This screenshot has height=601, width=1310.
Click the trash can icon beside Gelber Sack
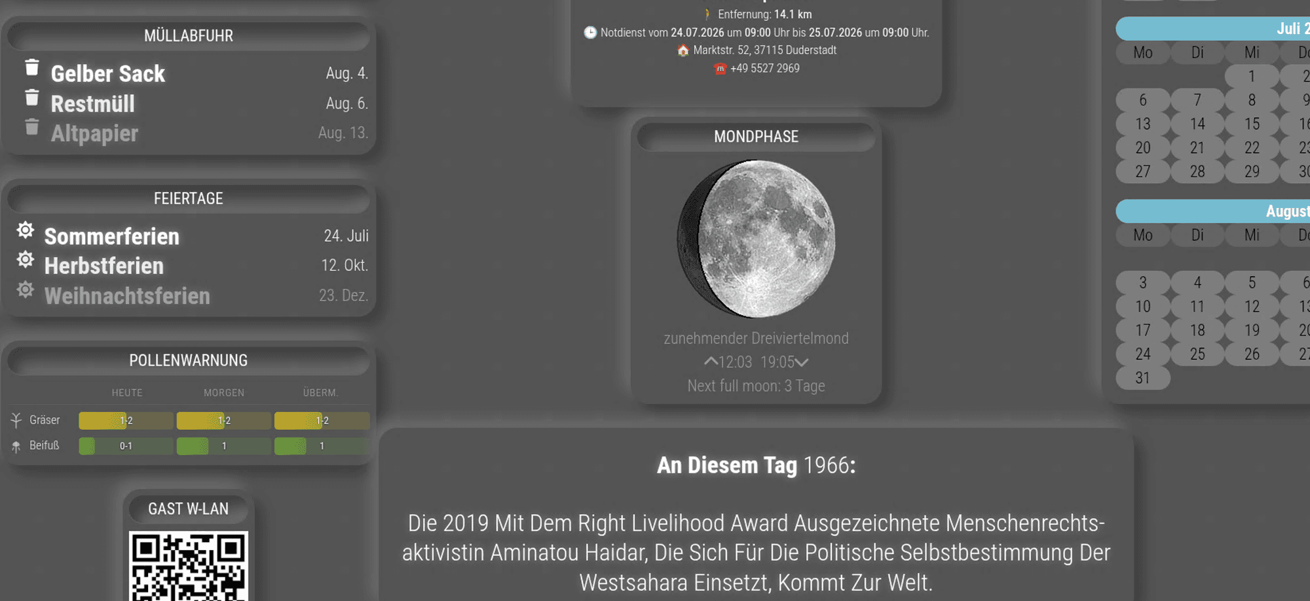click(x=31, y=67)
